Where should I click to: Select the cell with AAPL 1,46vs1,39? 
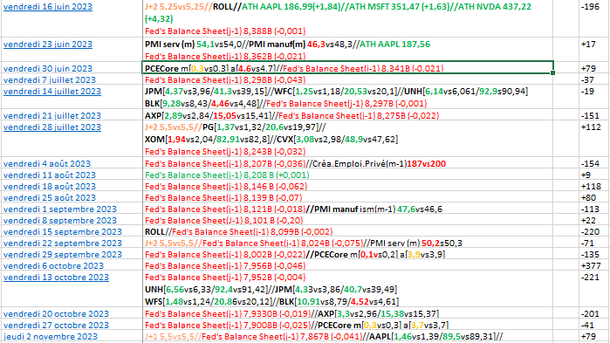point(348,336)
